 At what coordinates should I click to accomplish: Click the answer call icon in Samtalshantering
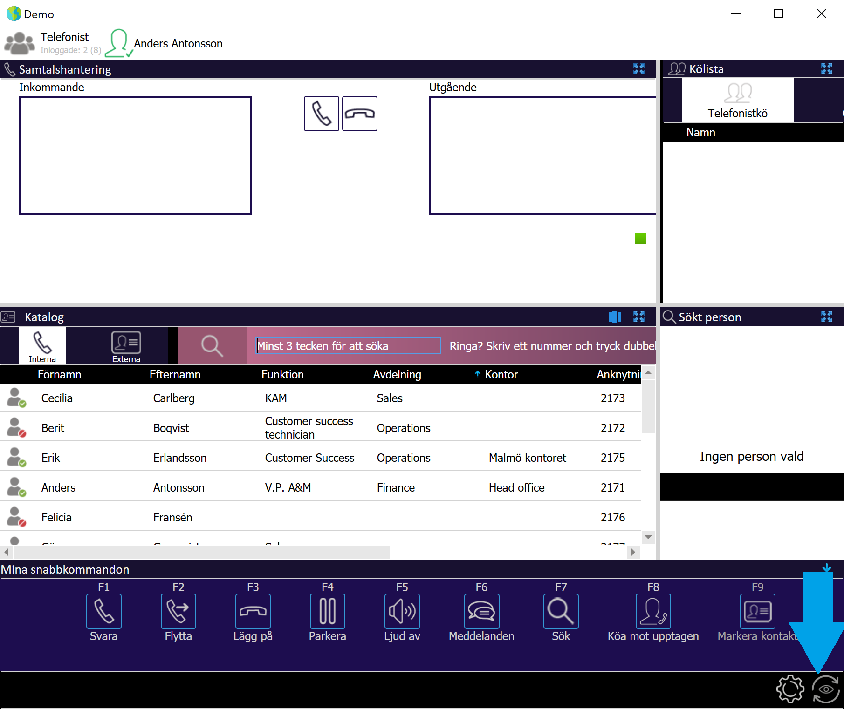[321, 114]
